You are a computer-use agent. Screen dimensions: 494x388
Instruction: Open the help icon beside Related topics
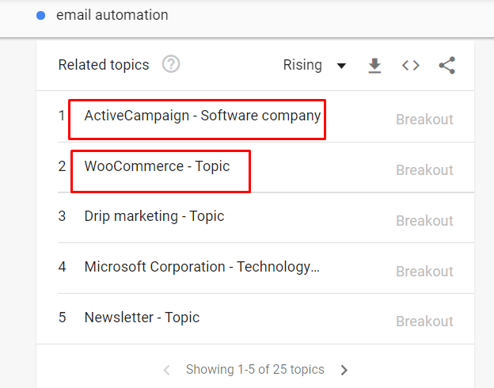[171, 64]
